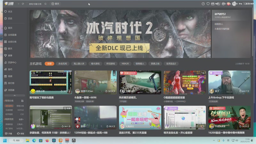Select the 怪物猎人 filter tab
This screenshot has width=256, height=144.
tap(140, 64)
